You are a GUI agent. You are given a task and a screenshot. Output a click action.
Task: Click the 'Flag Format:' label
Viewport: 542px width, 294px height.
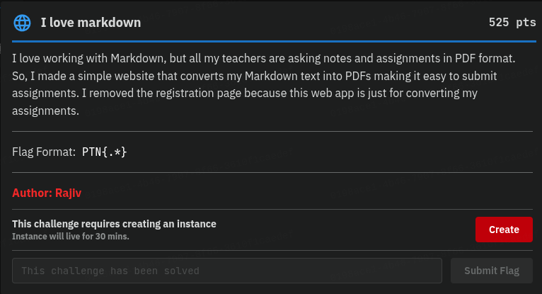click(44, 152)
